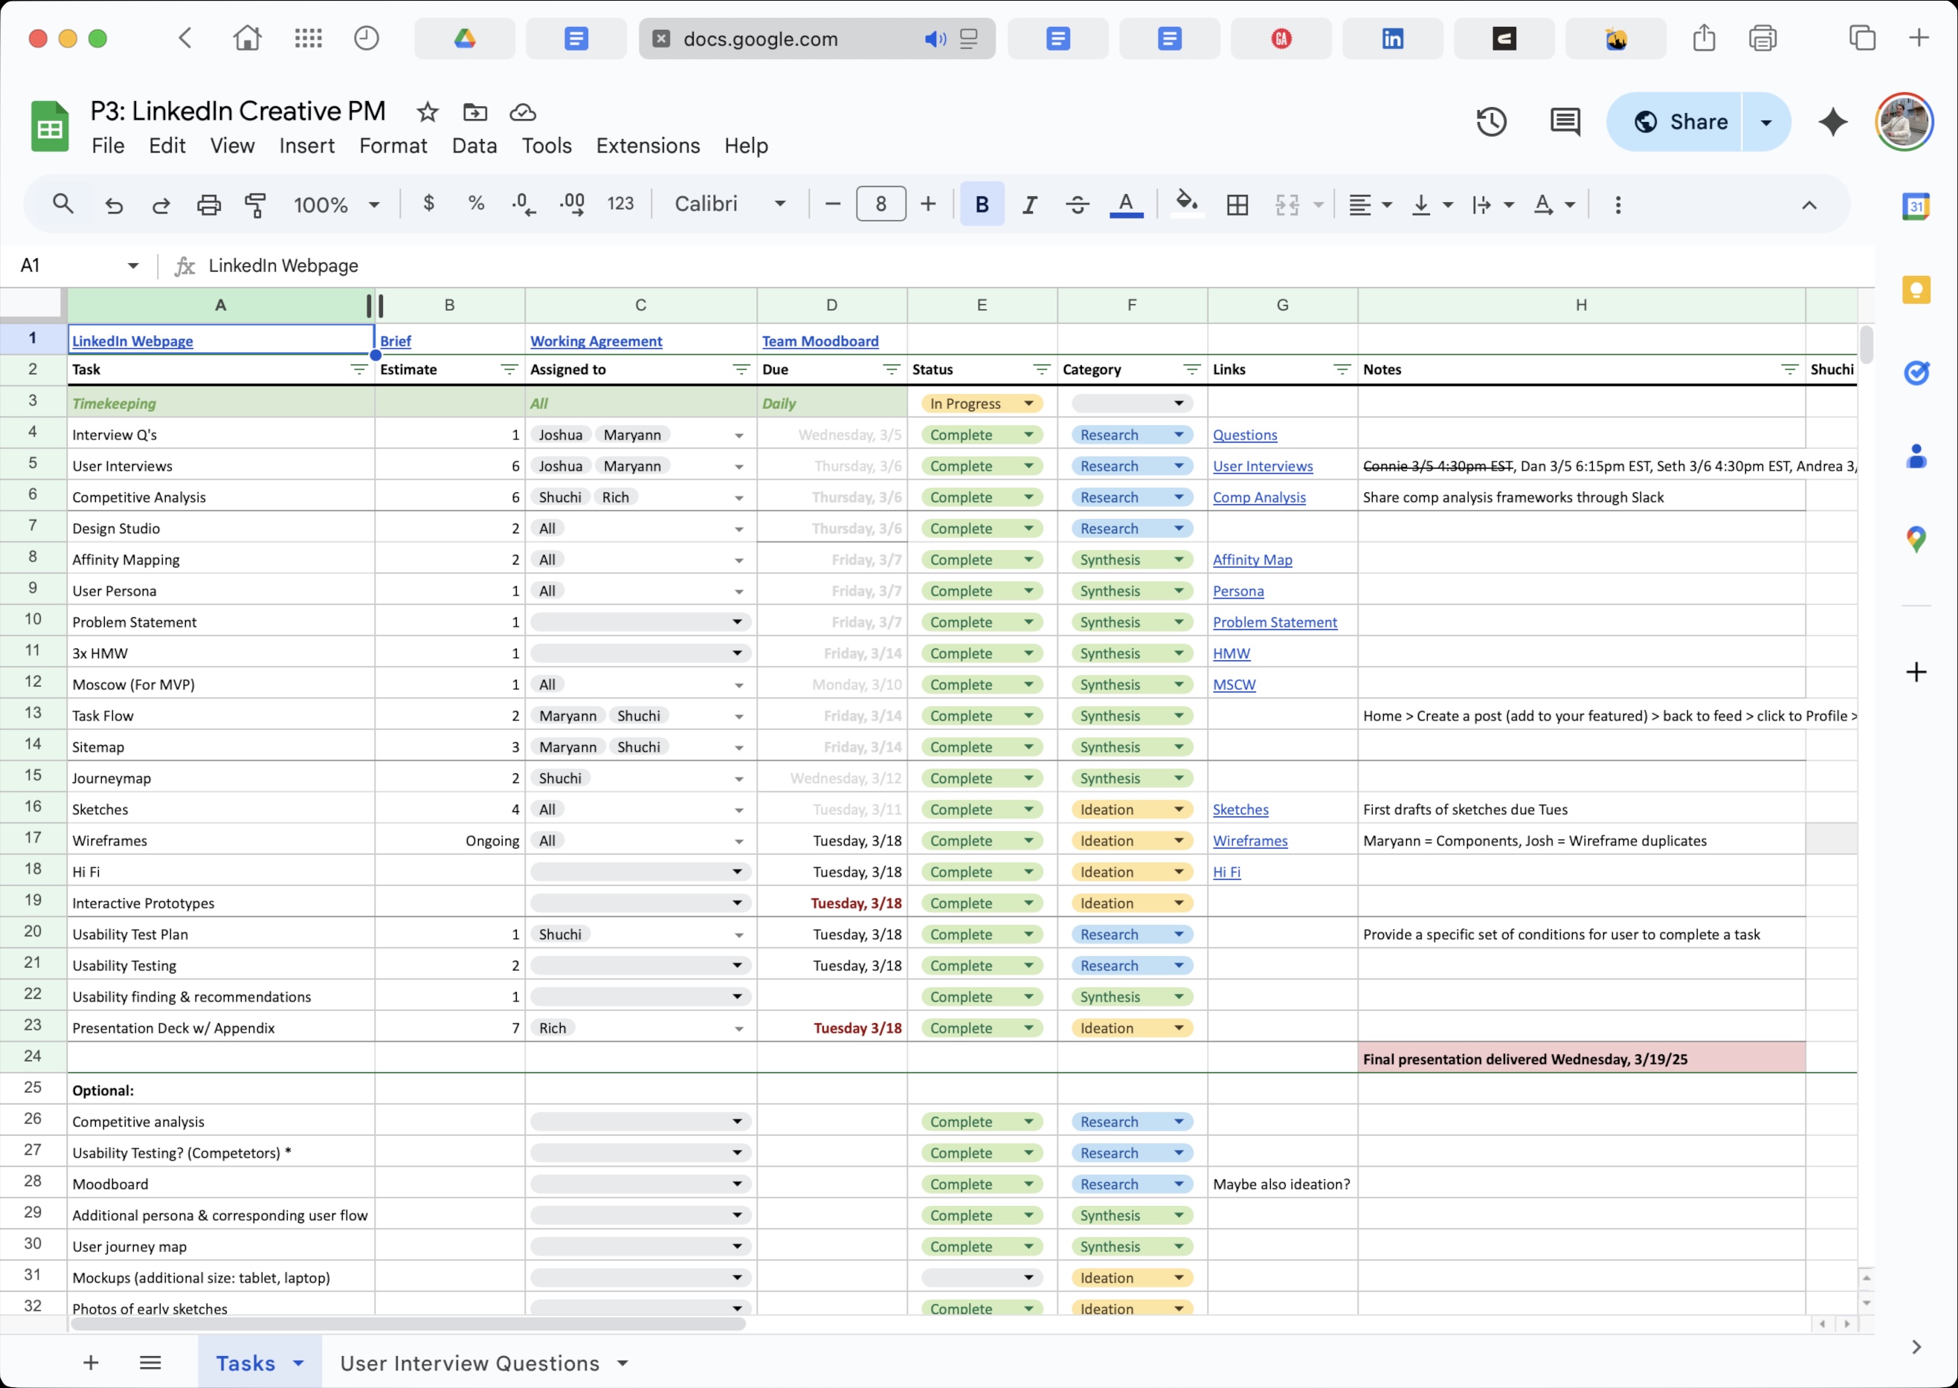
Task: Click the Gemini sparkle icon
Action: tap(1832, 121)
